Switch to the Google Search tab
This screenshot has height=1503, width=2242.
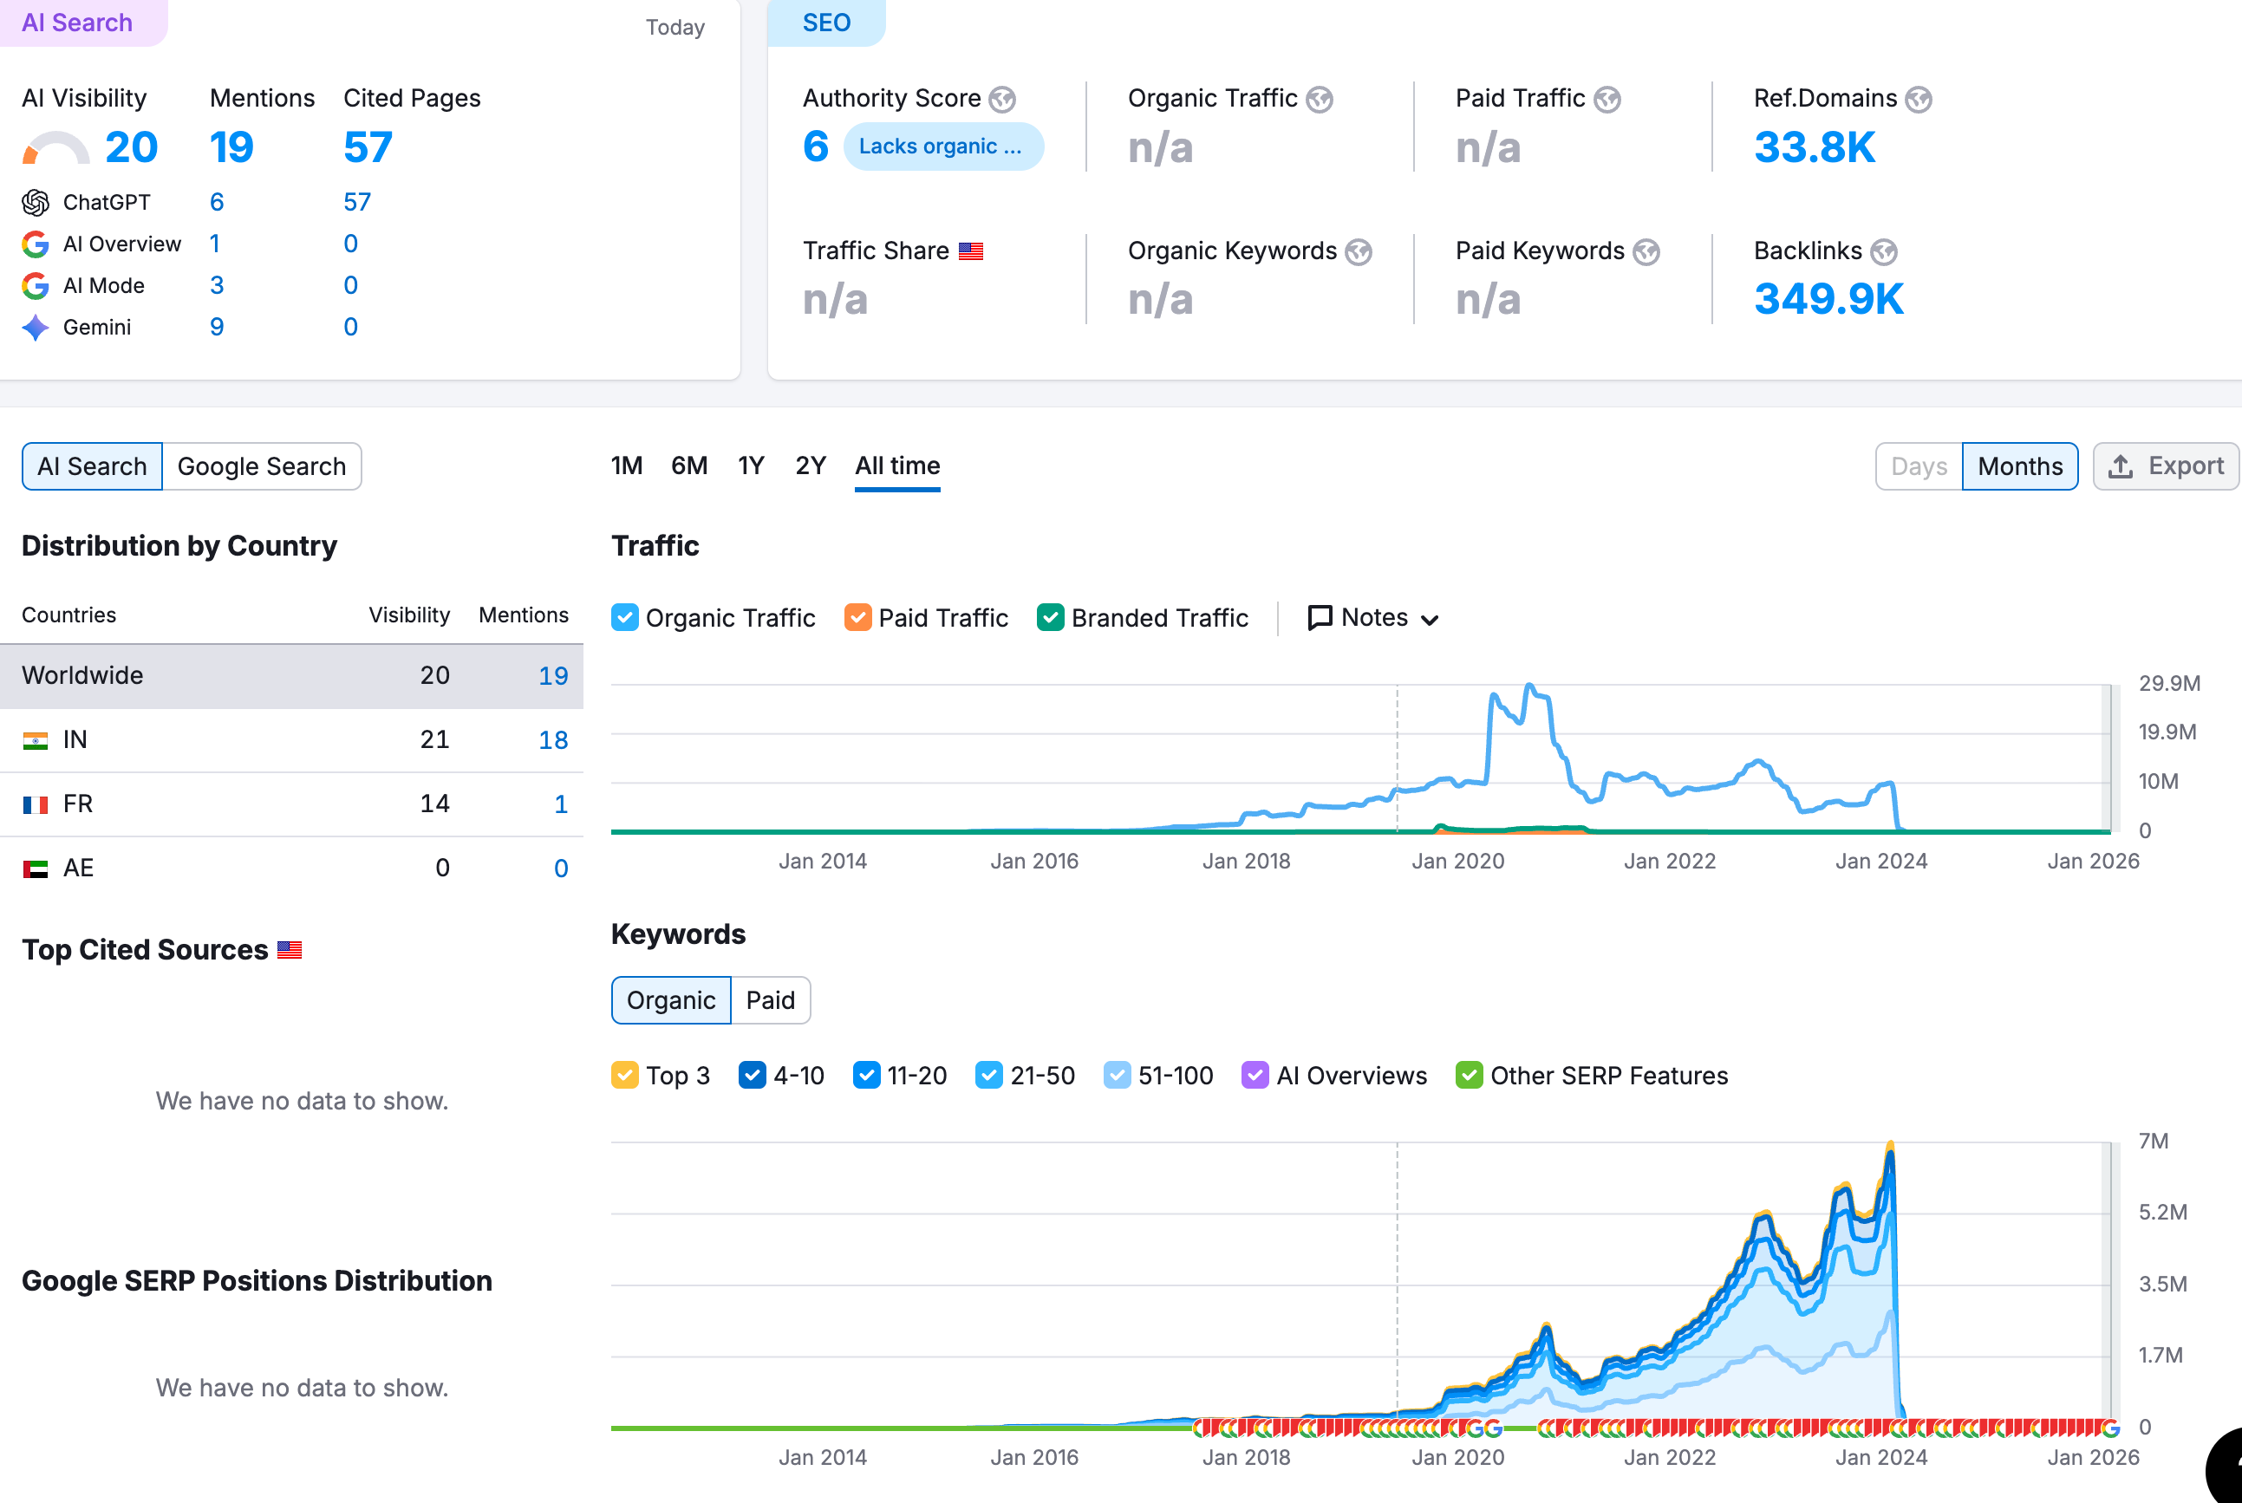tap(262, 467)
